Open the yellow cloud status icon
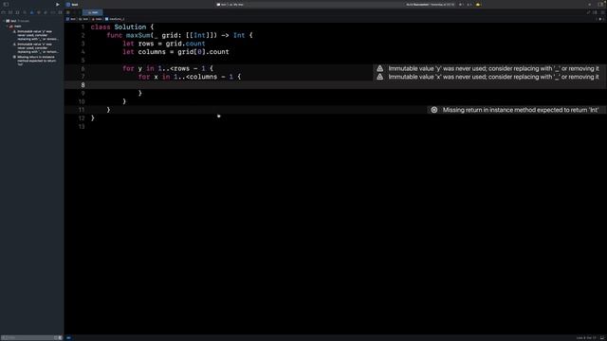Screen dimensions: 607x341 [478, 5]
